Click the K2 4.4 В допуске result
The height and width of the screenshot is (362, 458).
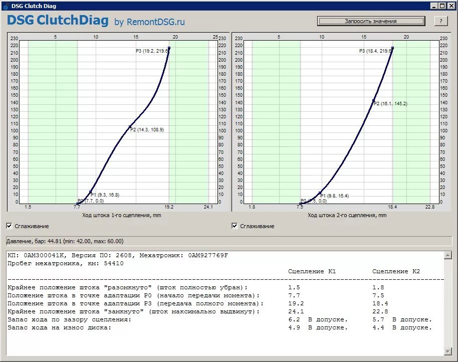402,327
